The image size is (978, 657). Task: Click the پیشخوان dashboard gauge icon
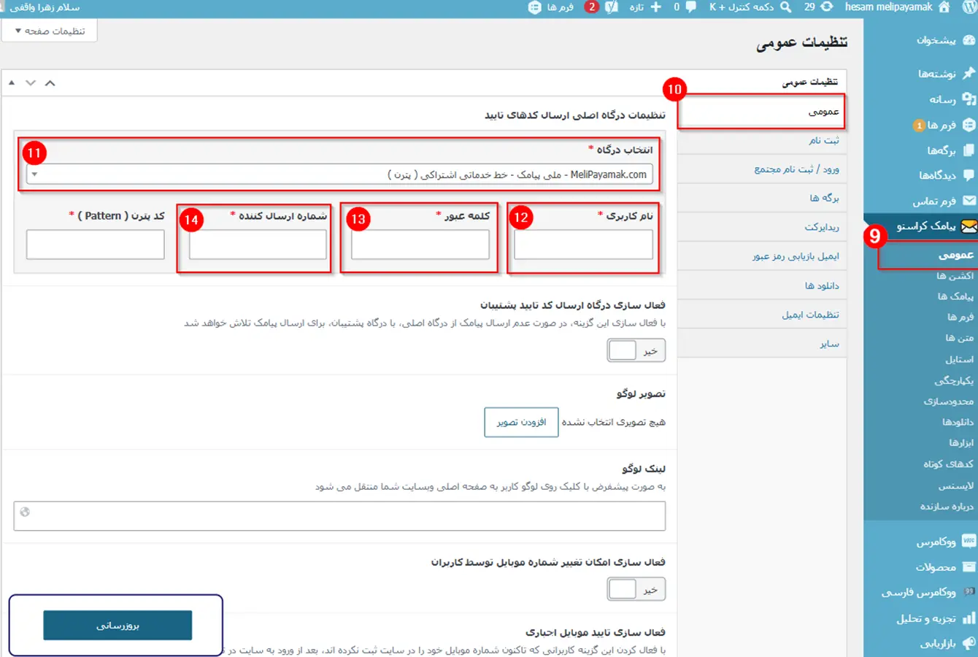(969, 39)
